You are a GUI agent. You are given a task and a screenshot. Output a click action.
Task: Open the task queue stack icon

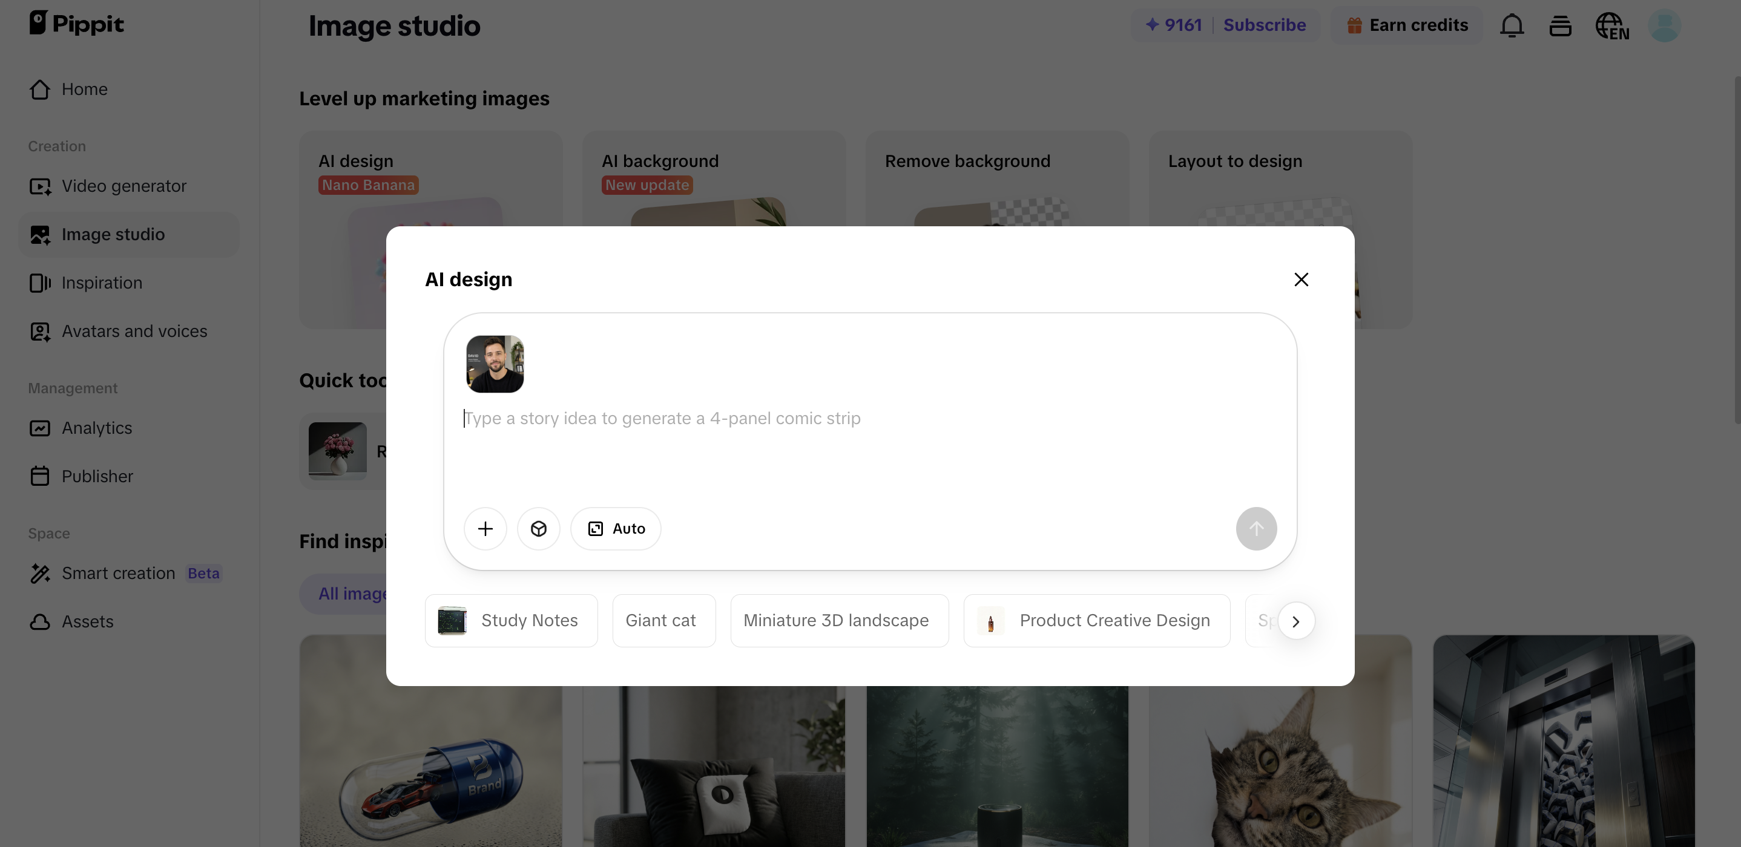point(1560,25)
